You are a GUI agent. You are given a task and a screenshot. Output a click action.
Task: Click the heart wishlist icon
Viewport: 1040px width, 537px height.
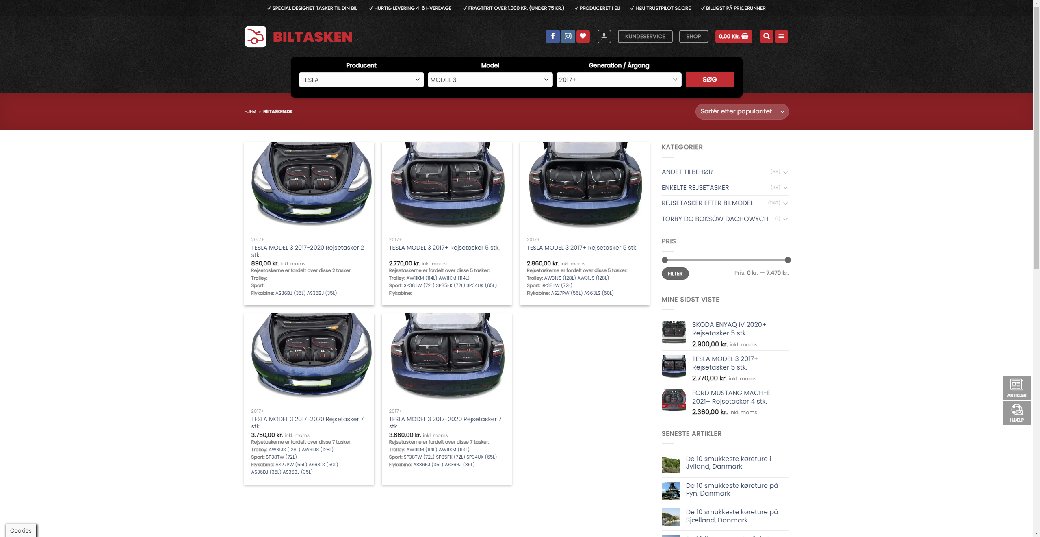pyautogui.click(x=583, y=37)
